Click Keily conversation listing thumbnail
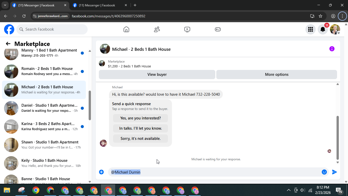This screenshot has height=196, width=348. 11,163
